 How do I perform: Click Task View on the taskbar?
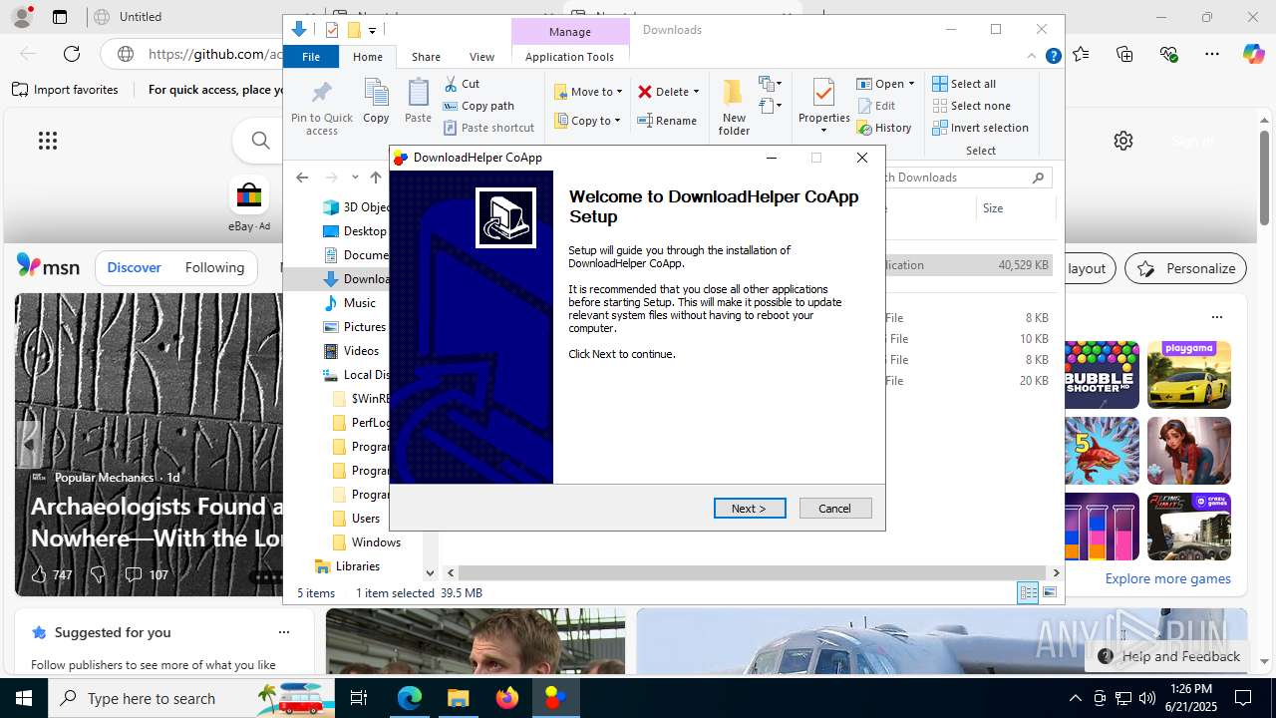point(360,698)
